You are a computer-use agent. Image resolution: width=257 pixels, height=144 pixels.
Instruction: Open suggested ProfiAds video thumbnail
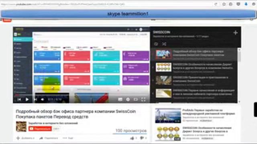pyautogui.click(x=168, y=116)
